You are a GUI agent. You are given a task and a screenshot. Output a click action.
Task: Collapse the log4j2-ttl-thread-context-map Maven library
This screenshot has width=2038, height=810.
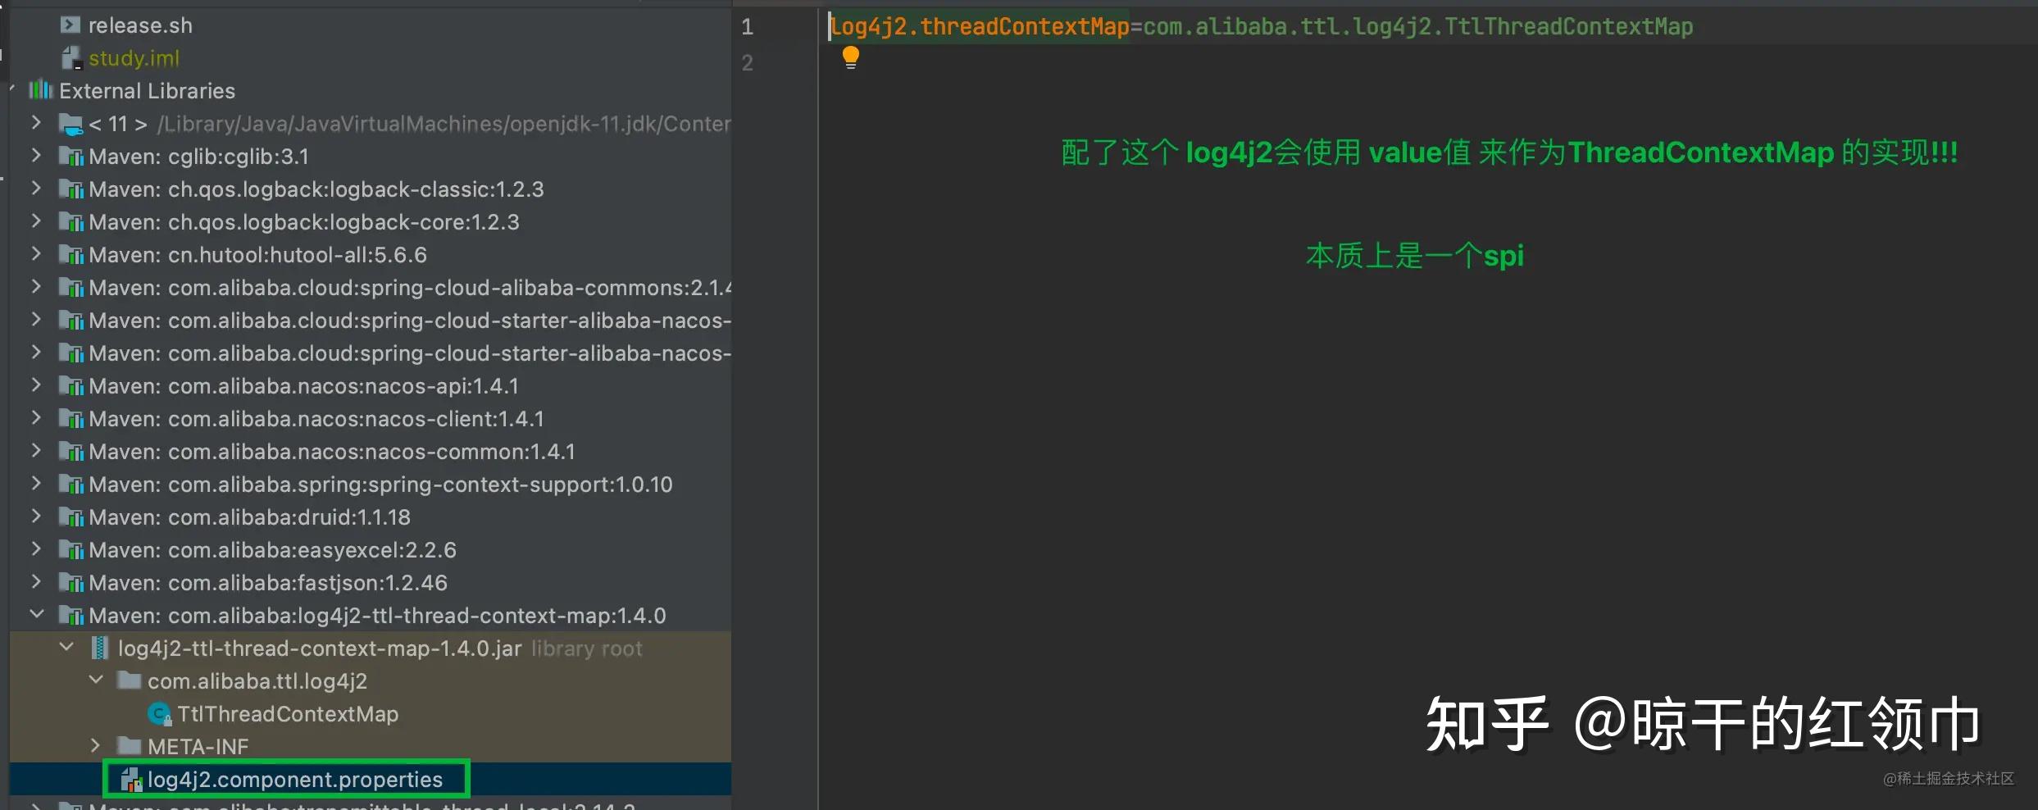click(x=37, y=614)
